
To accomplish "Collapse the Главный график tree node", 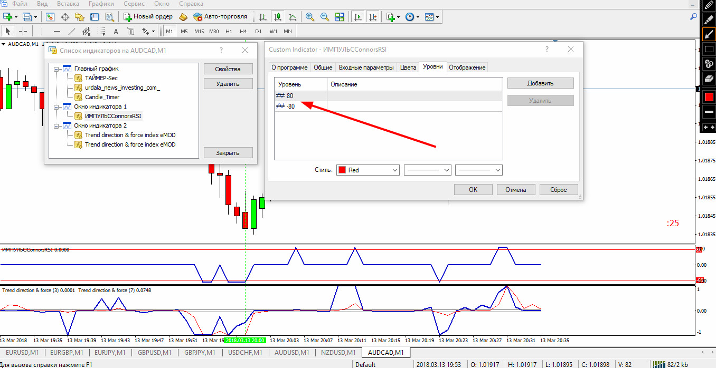I will [56, 69].
